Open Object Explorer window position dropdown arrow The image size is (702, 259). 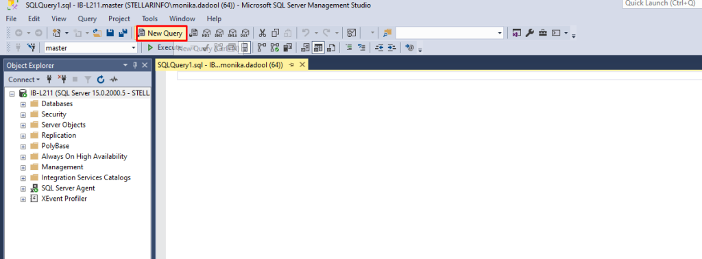coord(125,65)
